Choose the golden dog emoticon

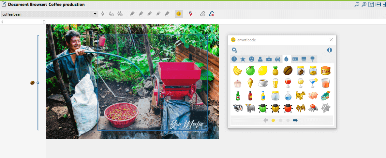tap(300, 96)
